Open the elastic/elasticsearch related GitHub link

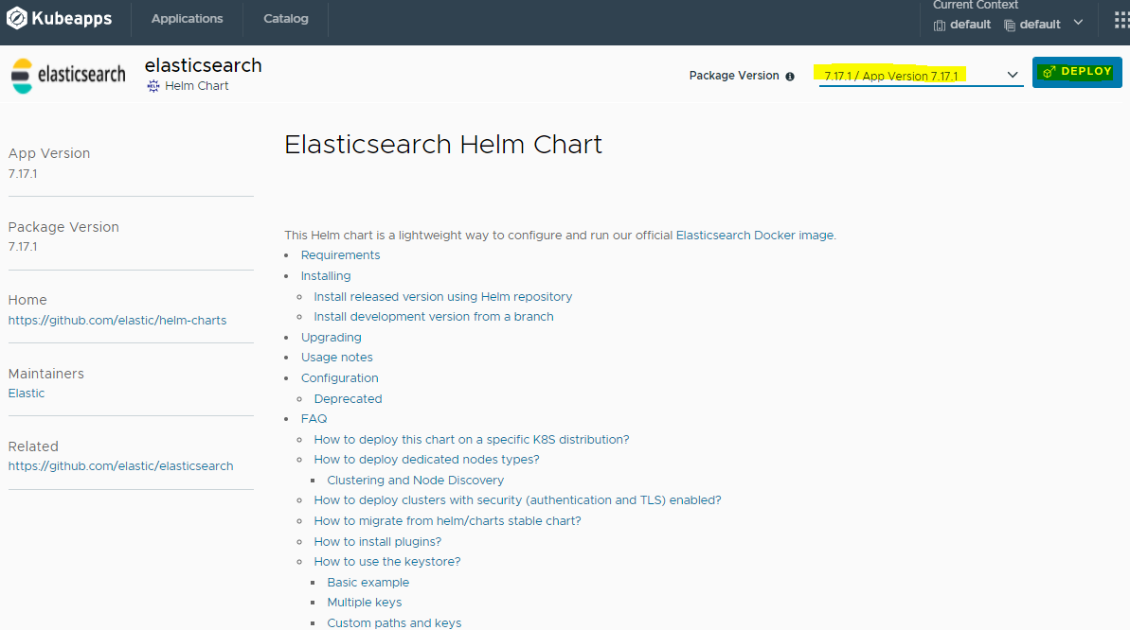120,465
